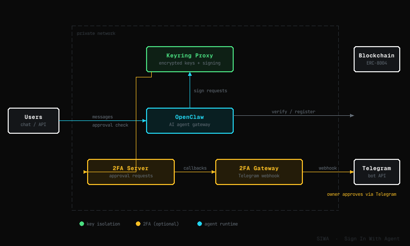Click the yellow 2FA (optional) legend dot
The height and width of the screenshot is (246, 410).
click(138, 223)
